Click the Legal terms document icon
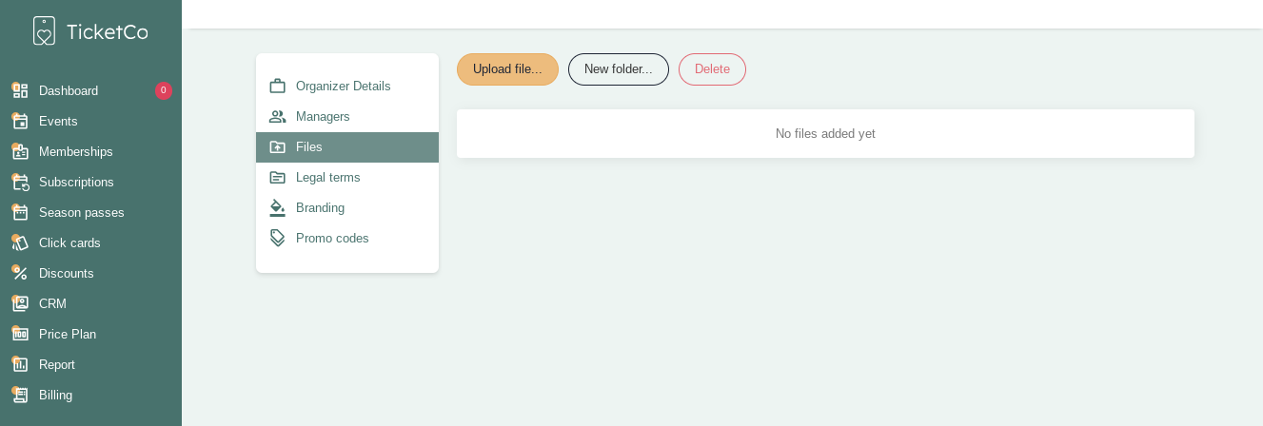 (x=278, y=177)
